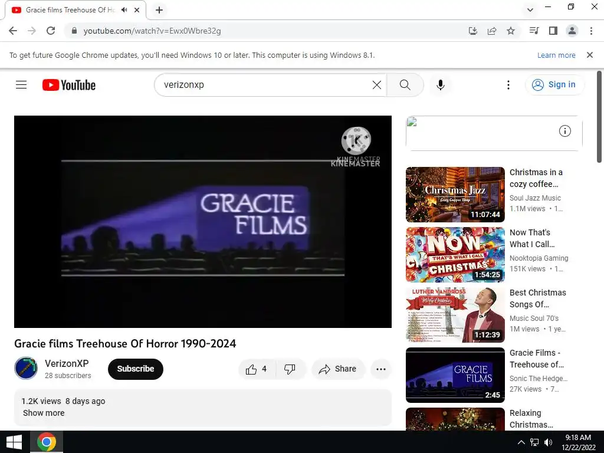The width and height of the screenshot is (604, 453).
Task: Dislike the video with thumbs down
Action: point(290,369)
